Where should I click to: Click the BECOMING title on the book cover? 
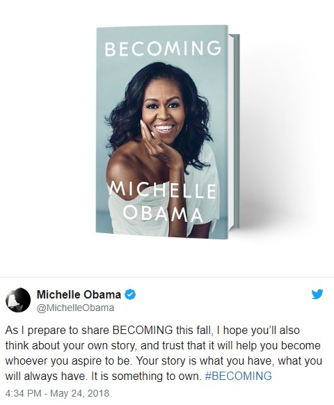point(163,48)
